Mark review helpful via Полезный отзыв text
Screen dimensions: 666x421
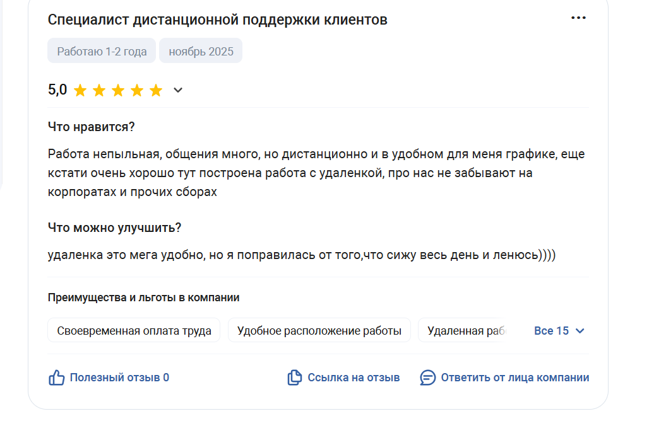(x=119, y=378)
